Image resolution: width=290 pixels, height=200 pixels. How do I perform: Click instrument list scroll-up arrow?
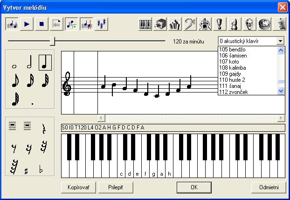pyautogui.click(x=281, y=50)
